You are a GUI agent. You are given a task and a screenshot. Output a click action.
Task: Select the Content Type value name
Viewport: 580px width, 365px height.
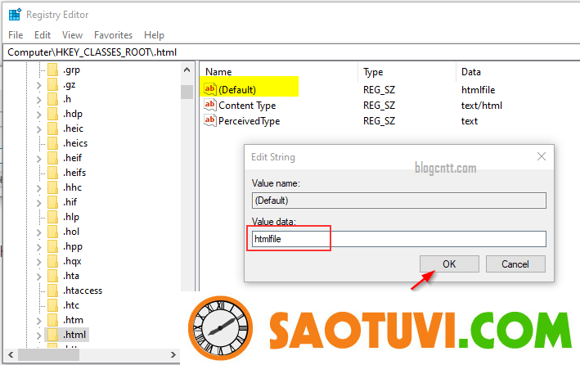pyautogui.click(x=247, y=106)
